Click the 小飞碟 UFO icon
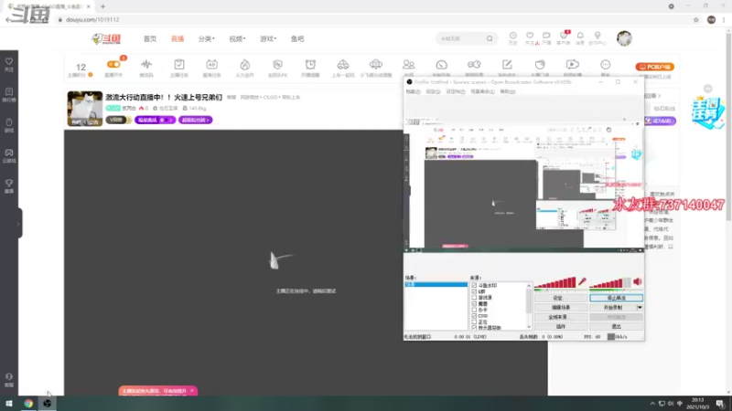The image size is (732, 411). coord(376,64)
